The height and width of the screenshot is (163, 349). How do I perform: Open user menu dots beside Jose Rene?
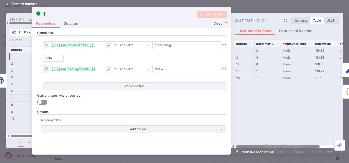pyautogui.click(x=43, y=156)
